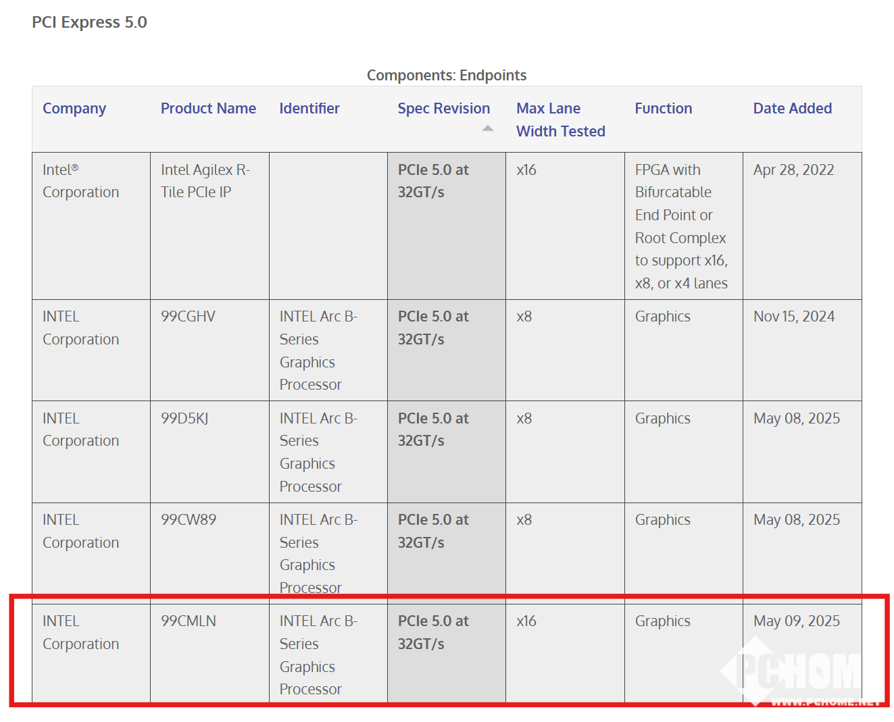
Task: Sort table by Date Added header
Action: [793, 109]
